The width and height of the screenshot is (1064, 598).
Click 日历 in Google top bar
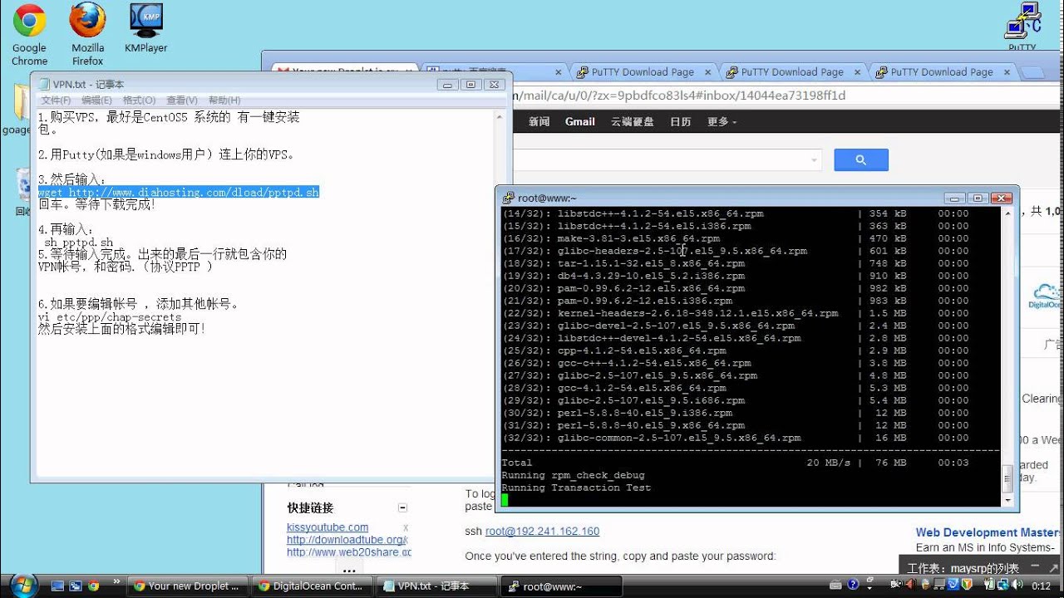(681, 121)
